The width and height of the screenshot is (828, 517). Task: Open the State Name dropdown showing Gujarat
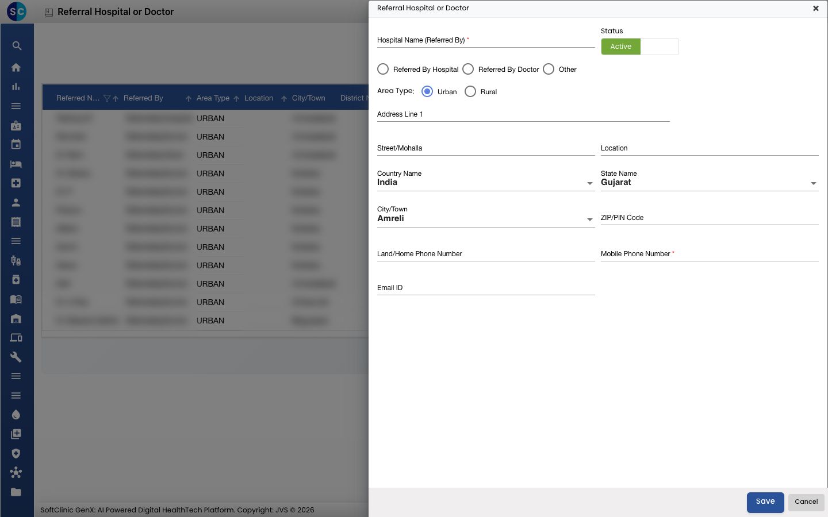point(710,183)
